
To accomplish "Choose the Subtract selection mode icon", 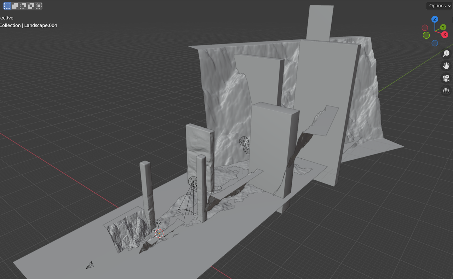I will pyautogui.click(x=22, y=5).
